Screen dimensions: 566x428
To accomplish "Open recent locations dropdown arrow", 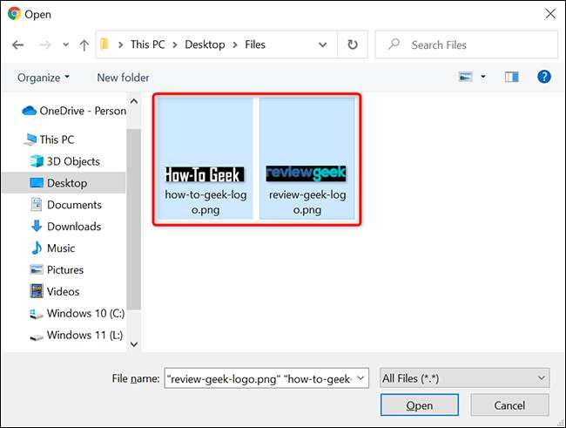I will pos(65,44).
